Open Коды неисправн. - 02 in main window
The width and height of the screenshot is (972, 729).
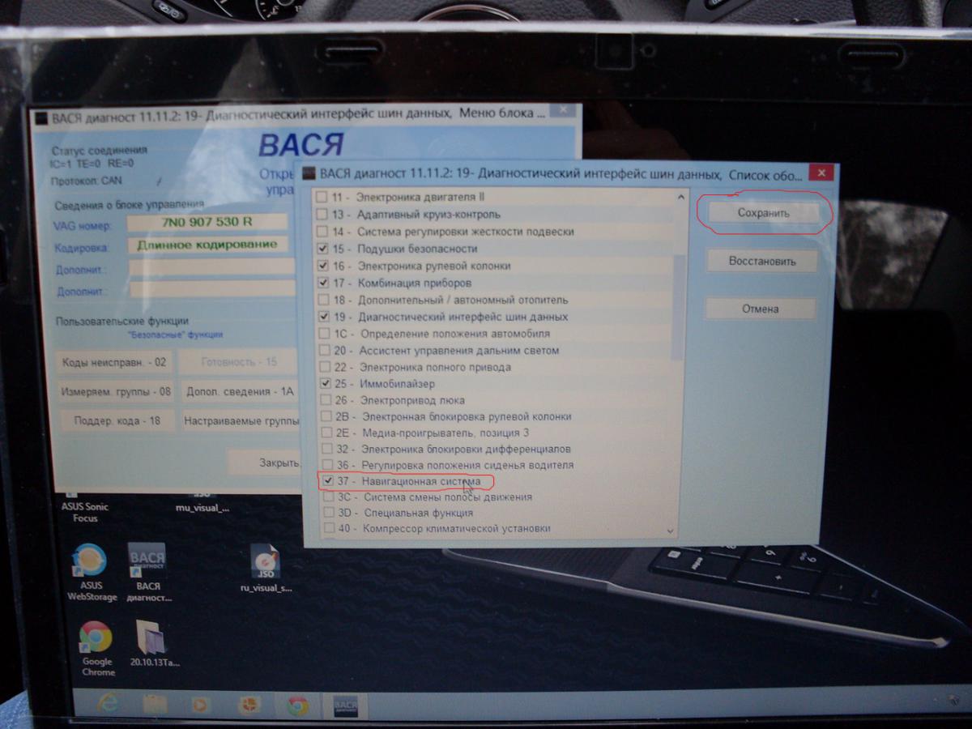click(114, 362)
